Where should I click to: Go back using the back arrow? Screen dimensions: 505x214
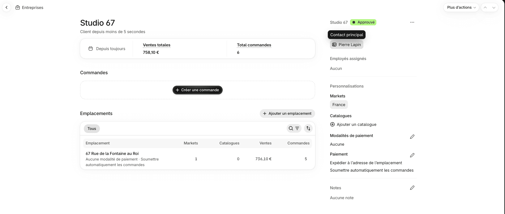pyautogui.click(x=6, y=7)
